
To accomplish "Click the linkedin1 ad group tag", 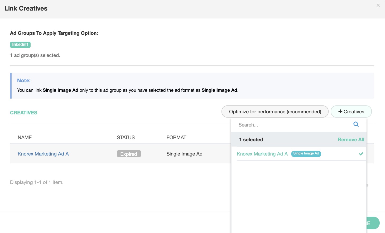I will point(20,45).
